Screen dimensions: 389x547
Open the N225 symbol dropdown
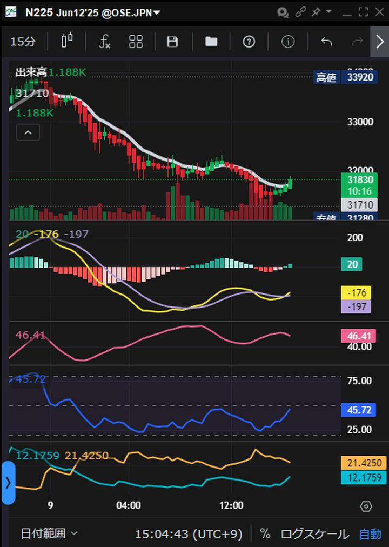(x=92, y=12)
